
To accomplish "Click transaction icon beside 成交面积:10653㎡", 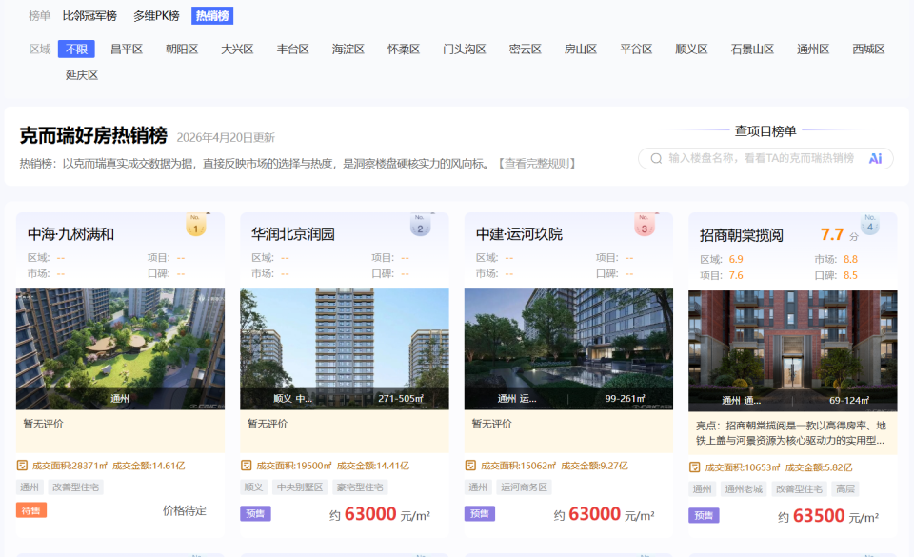I will coord(695,467).
